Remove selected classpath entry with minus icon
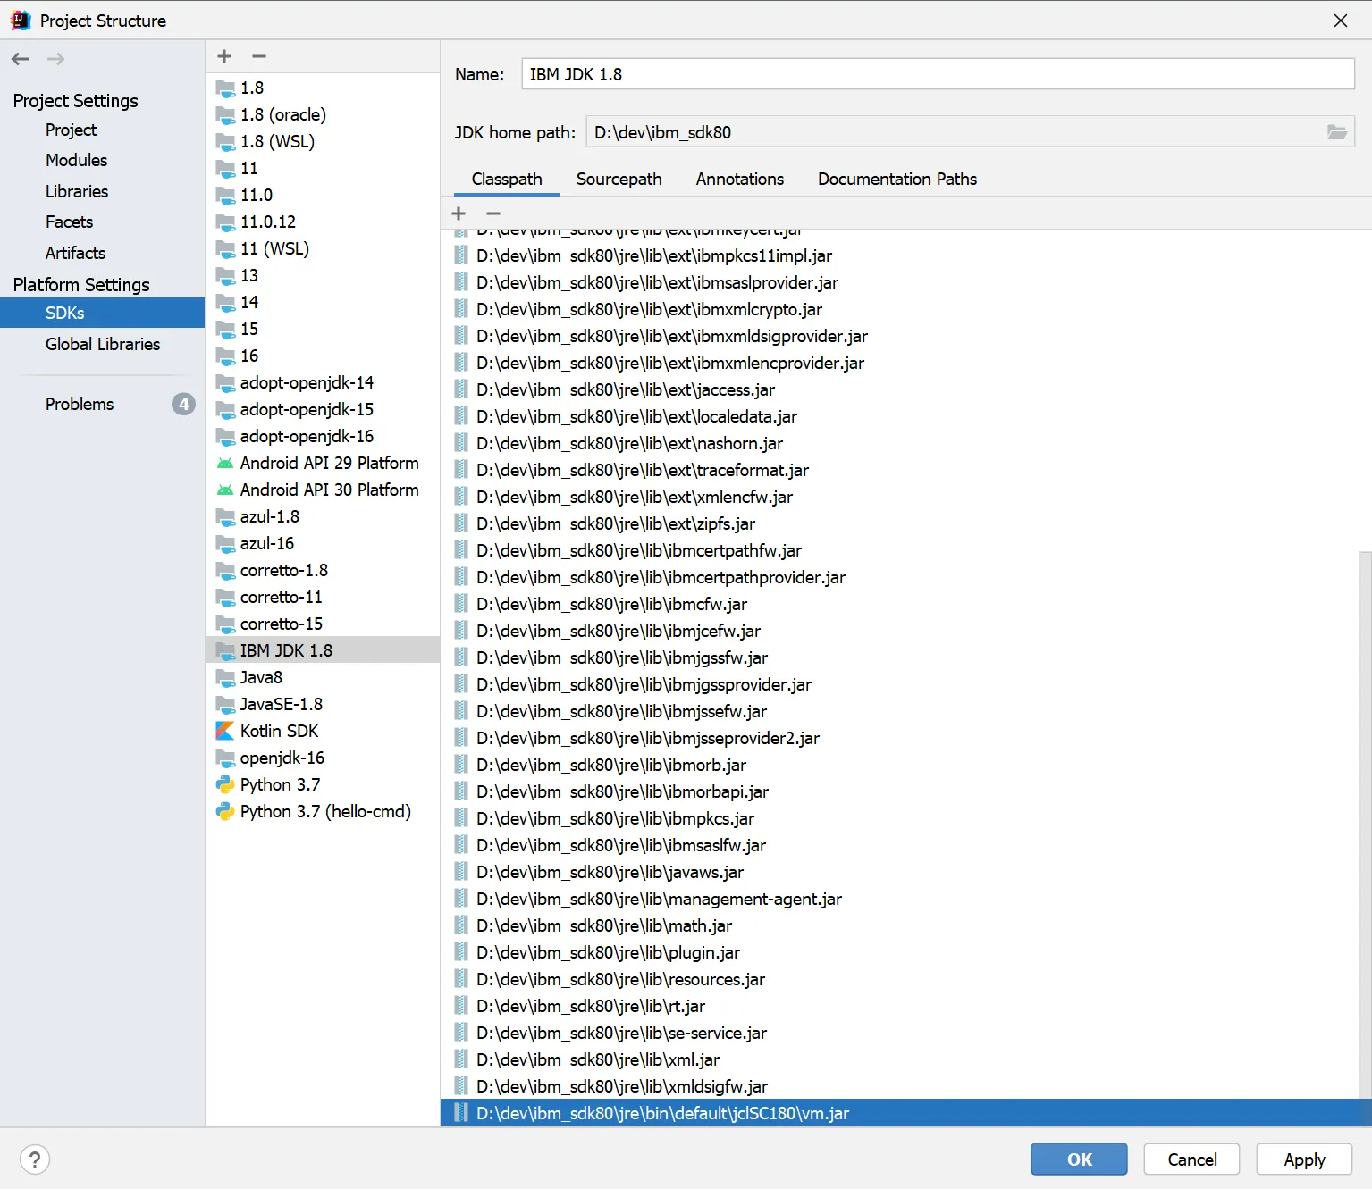The width and height of the screenshot is (1372, 1189). pyautogui.click(x=492, y=214)
